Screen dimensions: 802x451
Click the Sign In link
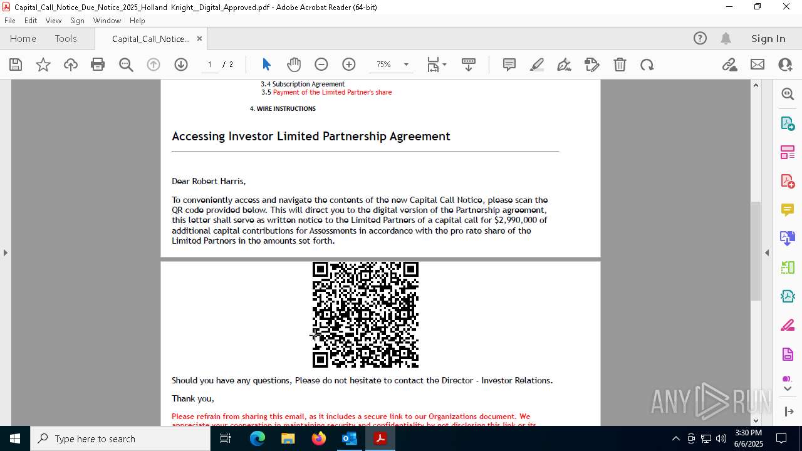(x=768, y=38)
